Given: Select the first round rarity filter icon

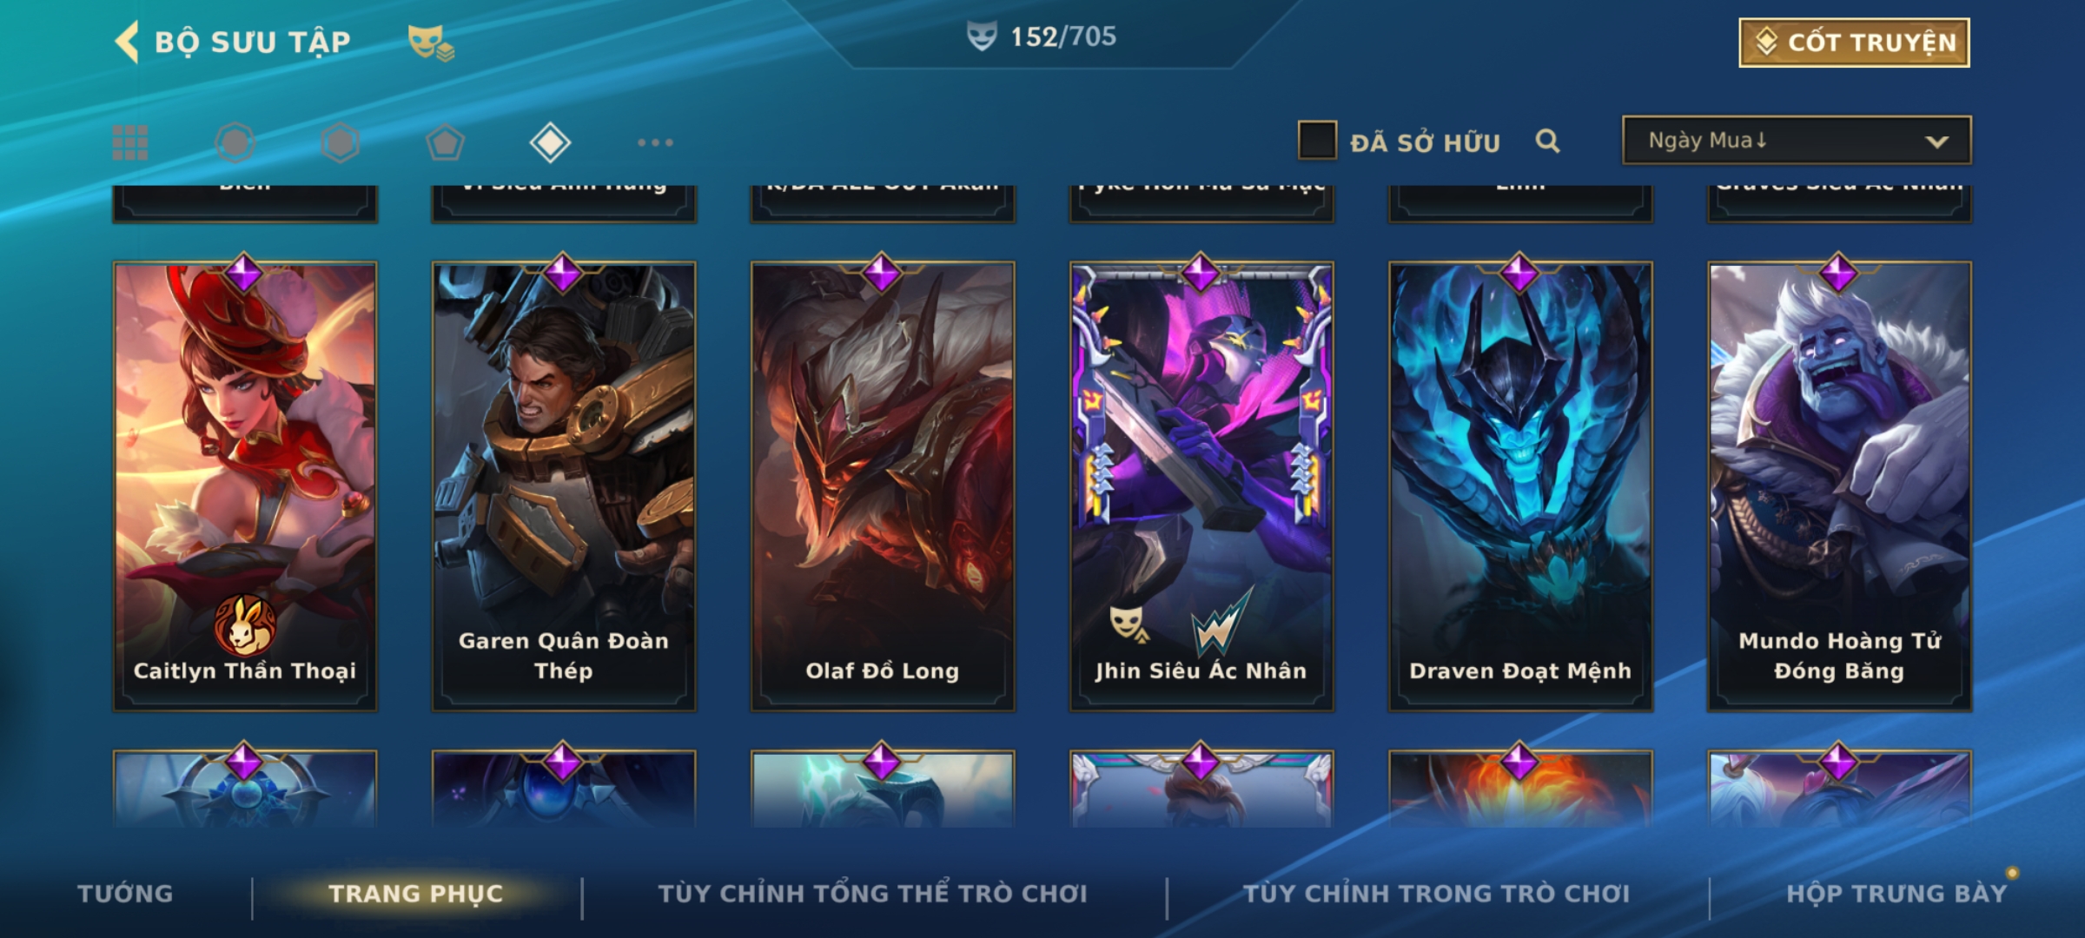Looking at the screenshot, I should tap(235, 142).
